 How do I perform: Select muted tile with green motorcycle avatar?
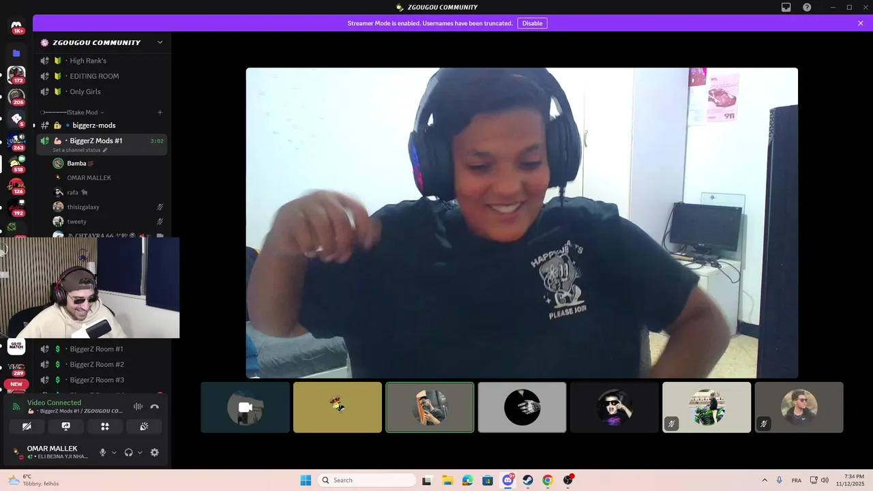pyautogui.click(x=707, y=407)
